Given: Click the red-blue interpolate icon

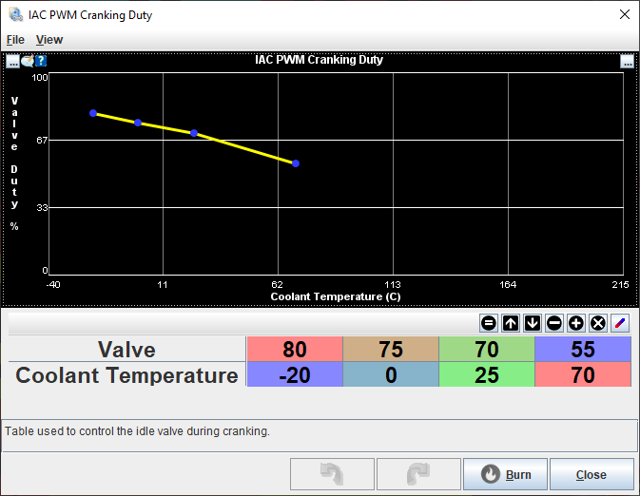Looking at the screenshot, I should click(x=619, y=323).
